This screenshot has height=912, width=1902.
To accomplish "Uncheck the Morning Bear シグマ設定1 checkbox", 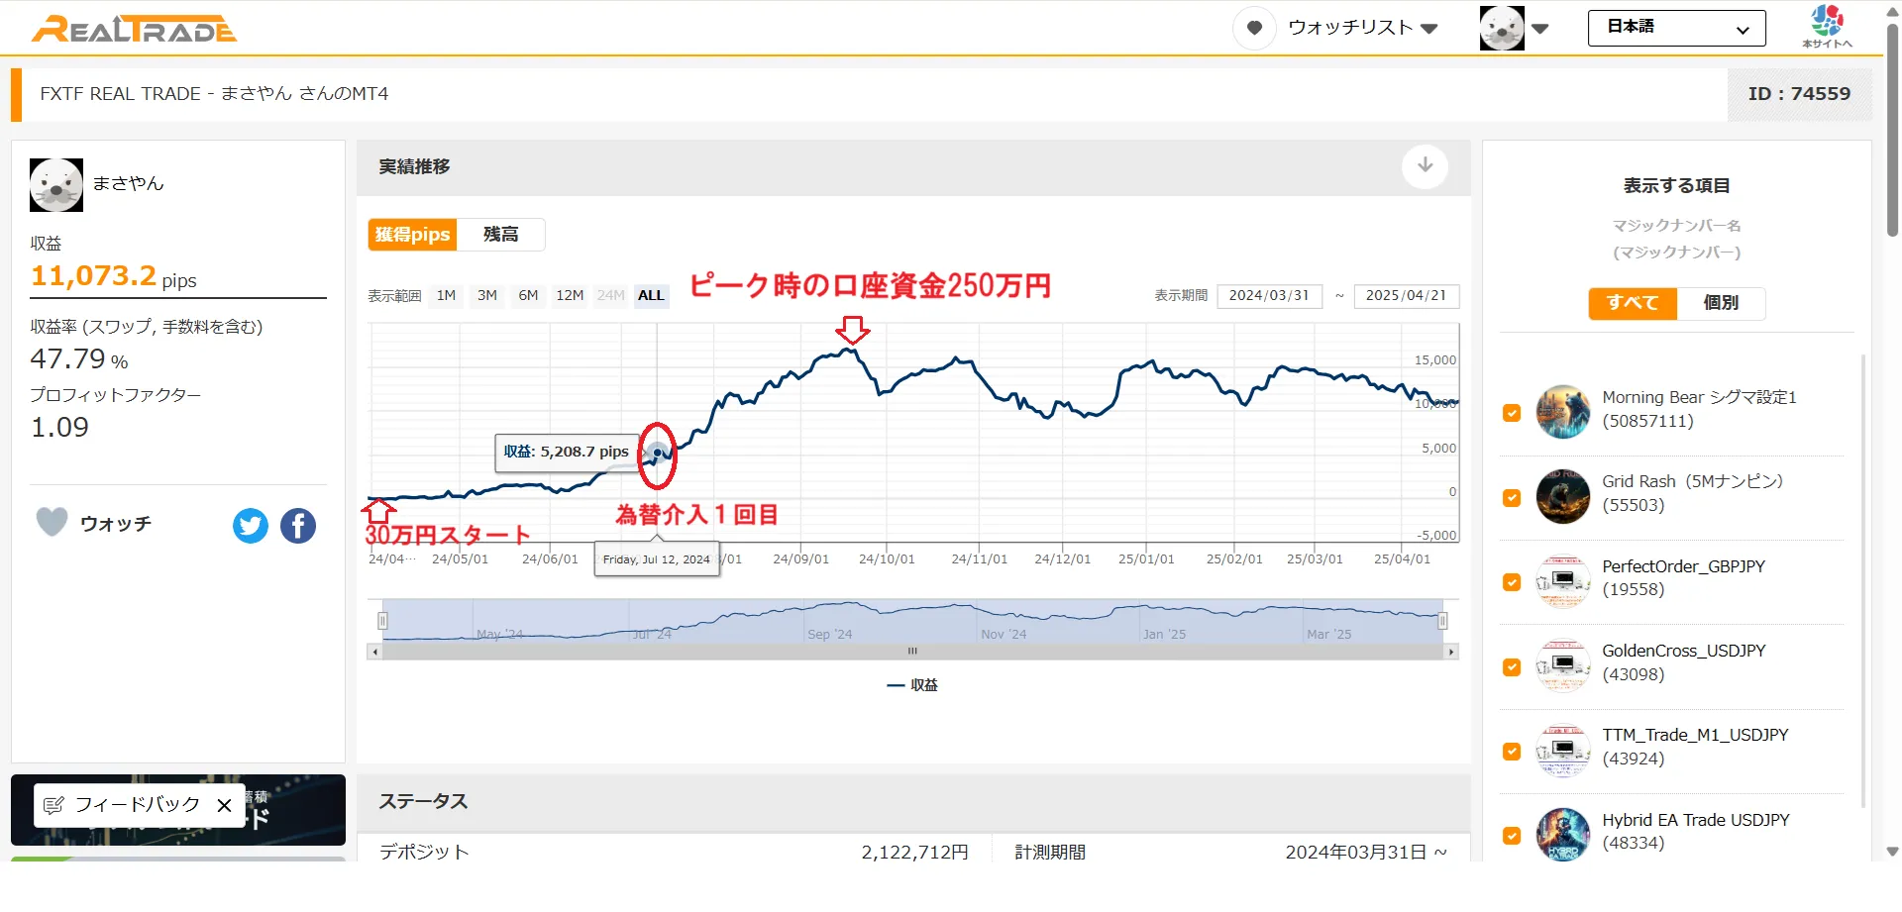I will point(1512,413).
